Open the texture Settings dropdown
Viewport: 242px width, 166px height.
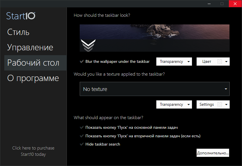213,104
